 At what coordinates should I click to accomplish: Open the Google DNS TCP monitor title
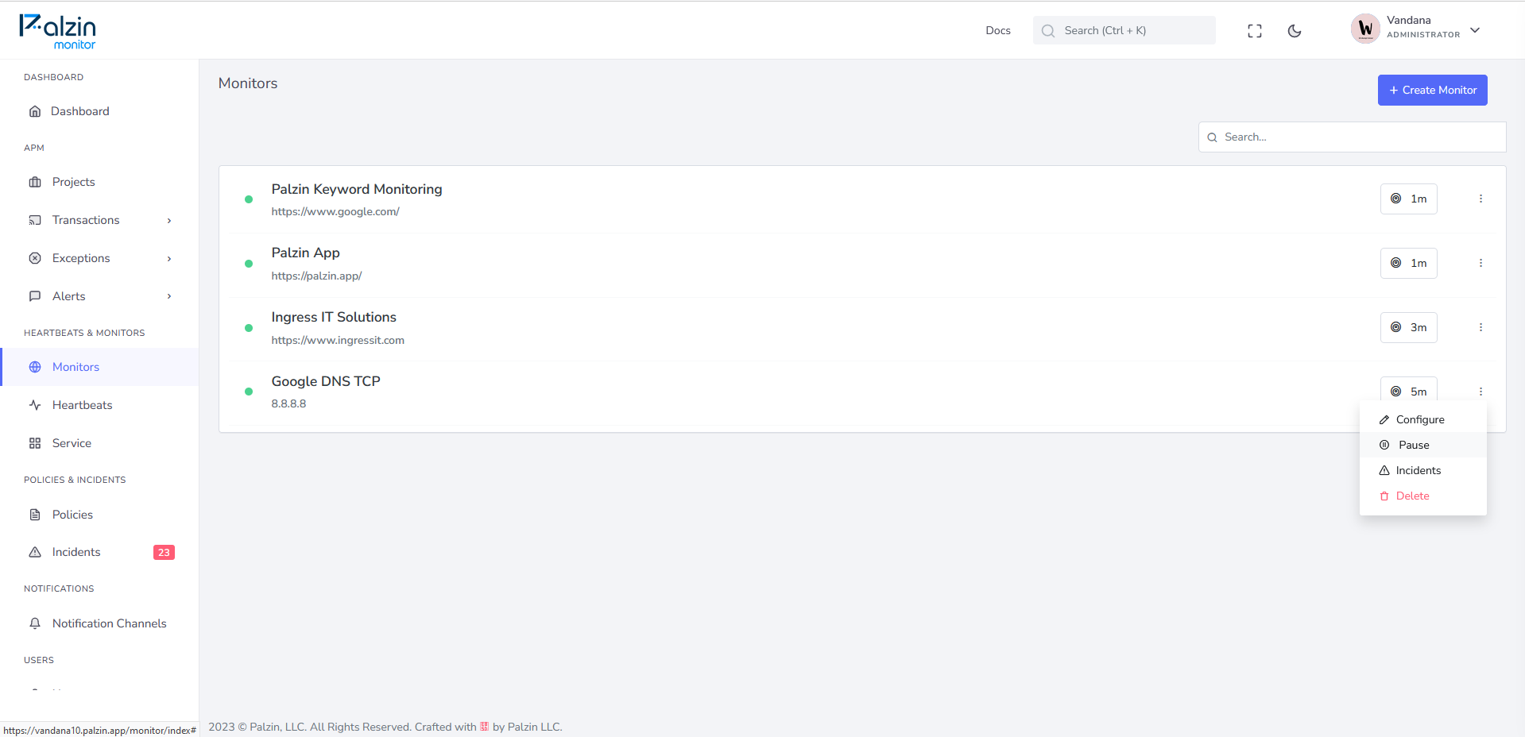coord(326,381)
